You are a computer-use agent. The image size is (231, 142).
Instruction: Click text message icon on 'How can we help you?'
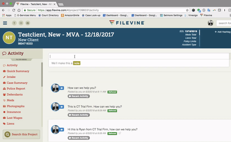pos(62,88)
